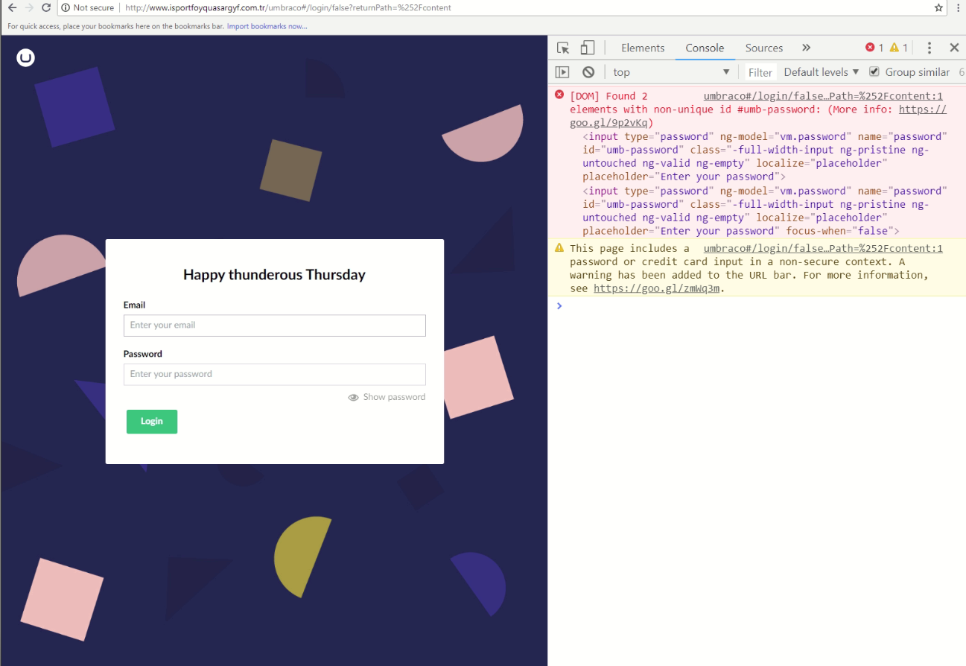This screenshot has width=966, height=666.
Task: Open the top JavaScript context dropdown
Action: [x=670, y=72]
